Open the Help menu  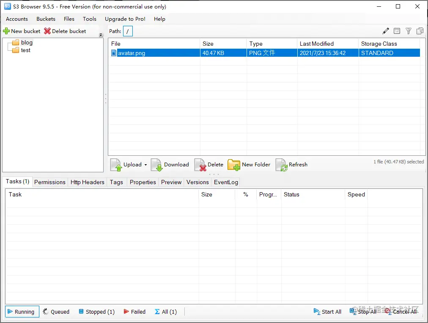[159, 19]
